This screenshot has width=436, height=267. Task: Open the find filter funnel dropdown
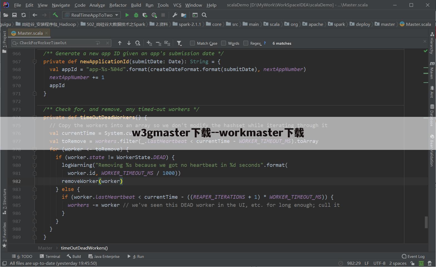pos(179,43)
